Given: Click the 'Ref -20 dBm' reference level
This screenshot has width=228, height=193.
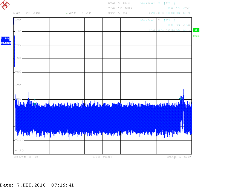Looking at the screenshot, I should [x=27, y=13].
